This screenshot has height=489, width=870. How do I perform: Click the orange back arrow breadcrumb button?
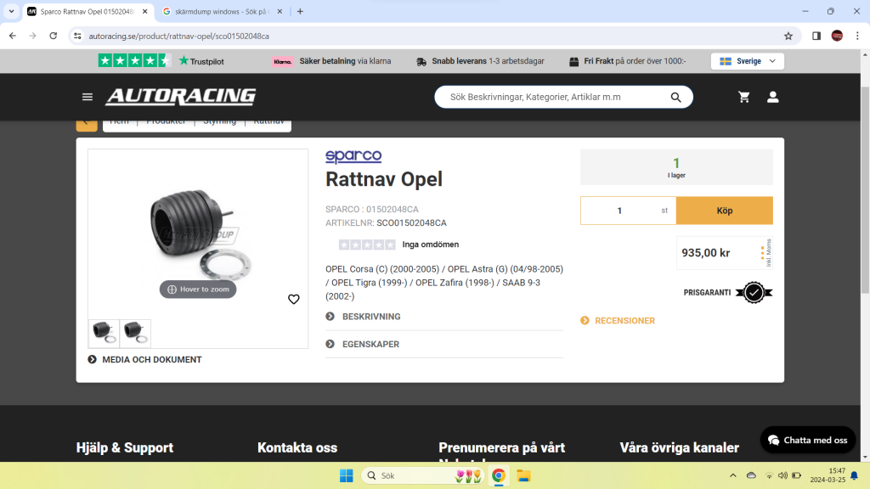(x=87, y=124)
